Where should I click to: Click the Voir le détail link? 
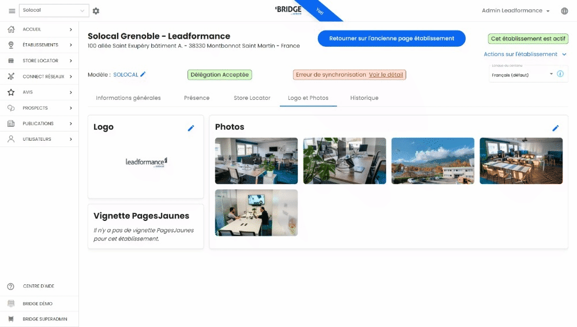point(386,74)
